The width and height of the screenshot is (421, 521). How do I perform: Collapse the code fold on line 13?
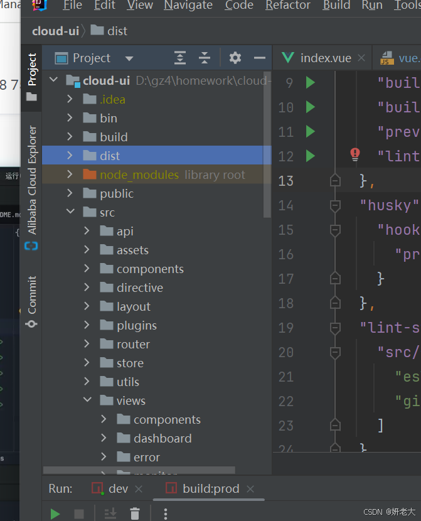335,181
